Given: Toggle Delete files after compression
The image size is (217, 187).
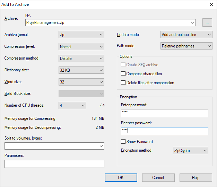Looking at the screenshot, I should coord(123,83).
